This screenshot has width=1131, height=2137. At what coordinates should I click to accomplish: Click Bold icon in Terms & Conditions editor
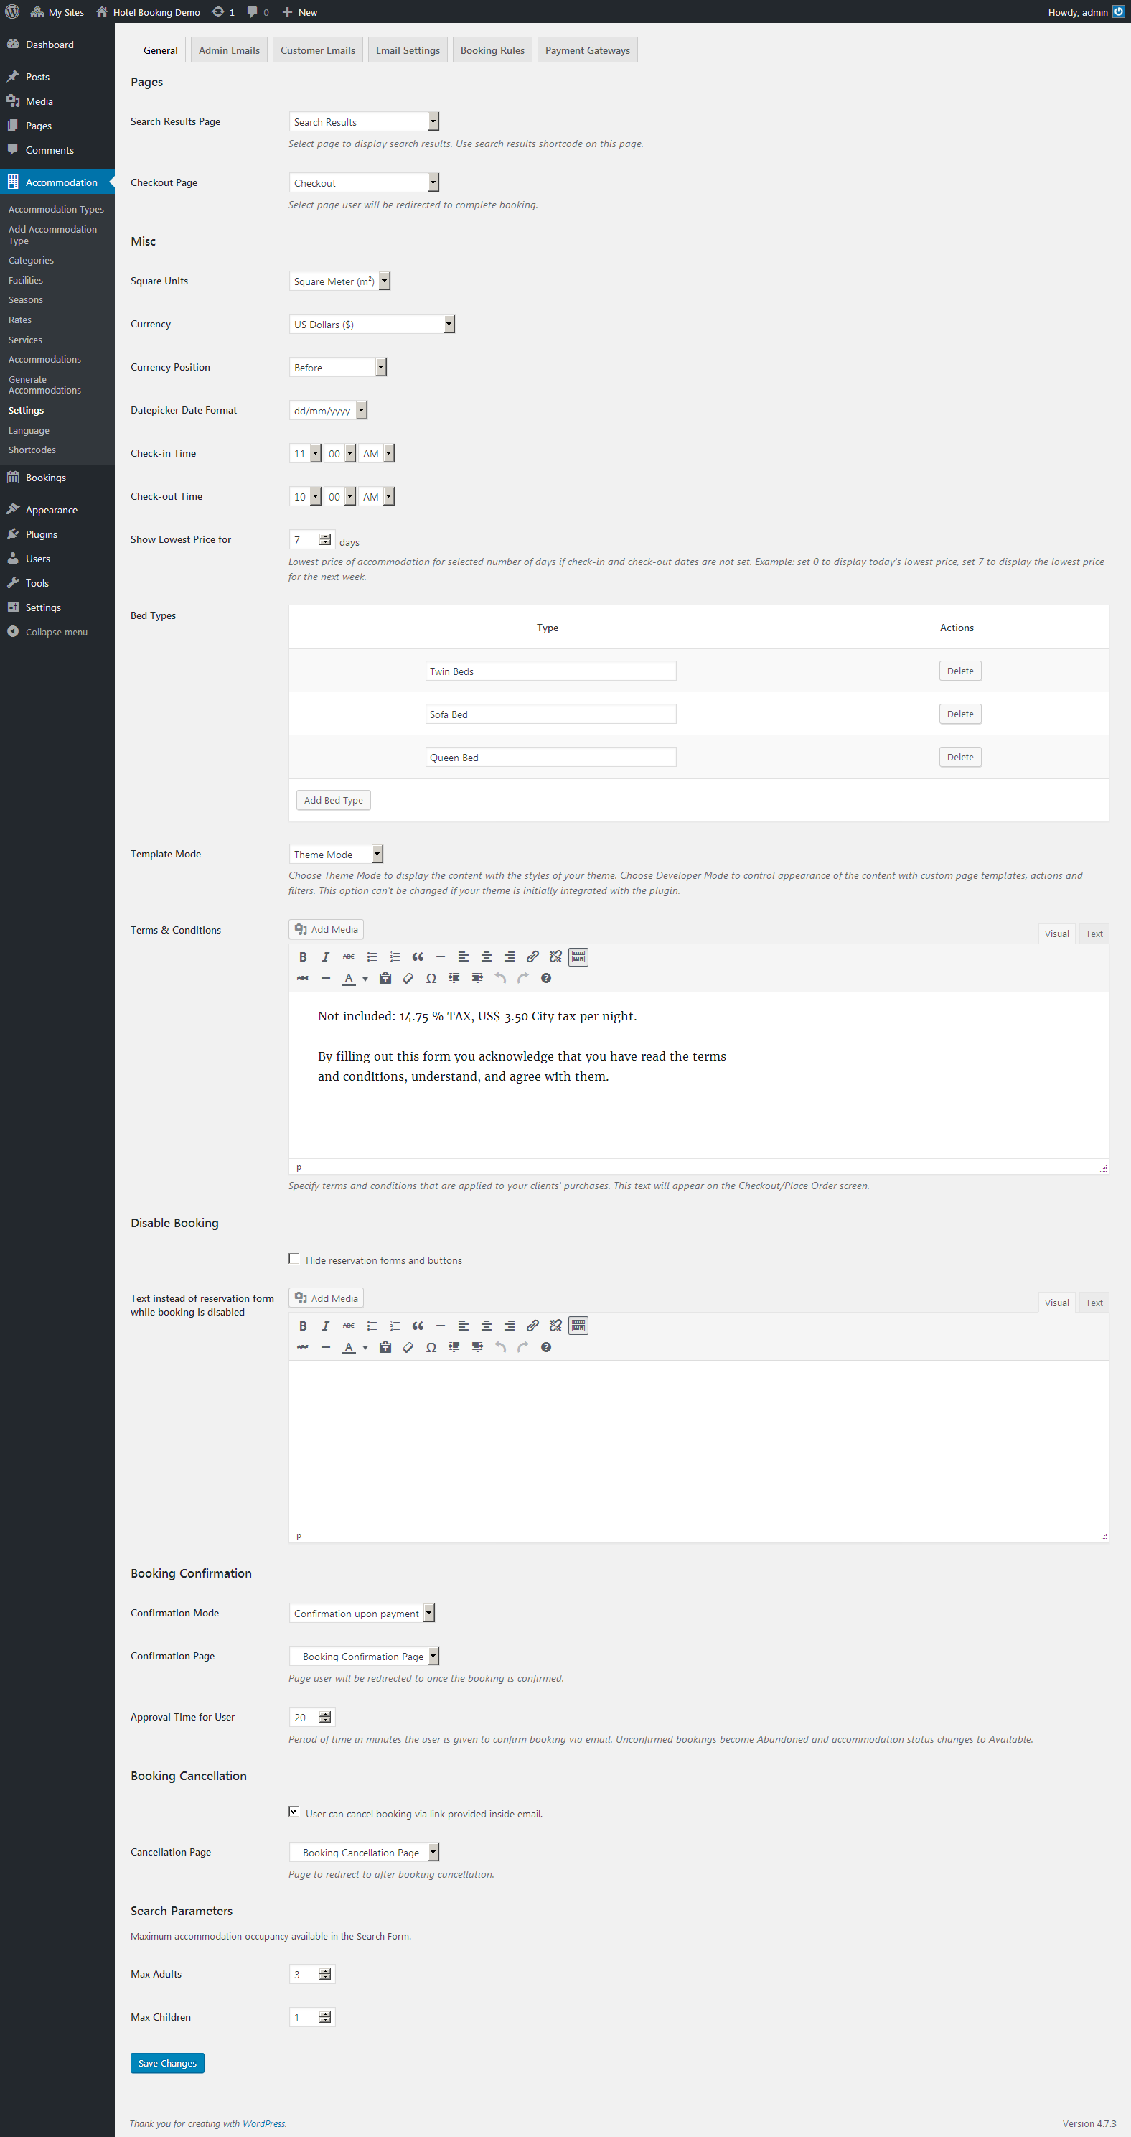[x=303, y=956]
